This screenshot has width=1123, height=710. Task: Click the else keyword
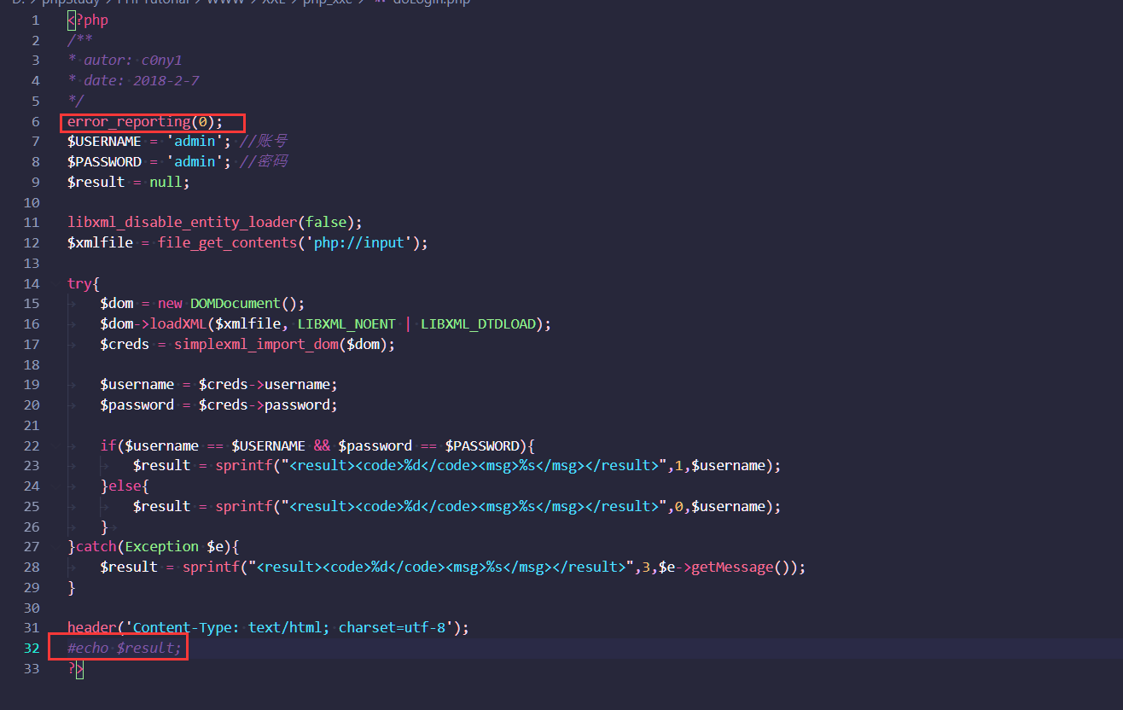125,486
